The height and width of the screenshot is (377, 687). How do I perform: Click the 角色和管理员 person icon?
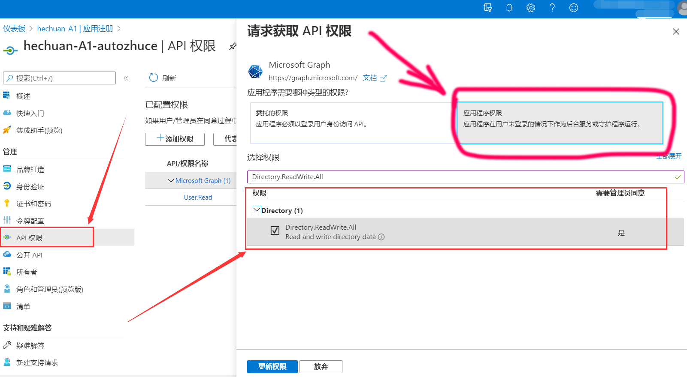pos(7,289)
